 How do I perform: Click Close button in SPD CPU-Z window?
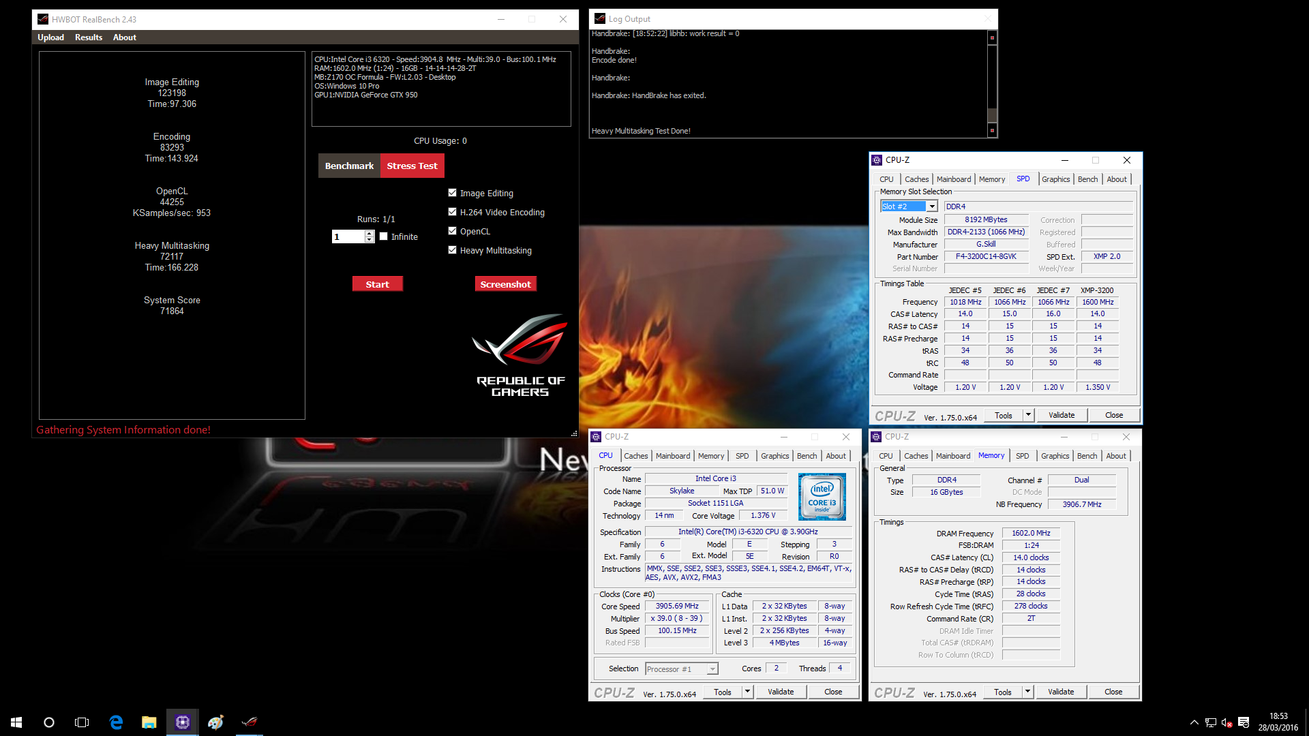click(1114, 415)
